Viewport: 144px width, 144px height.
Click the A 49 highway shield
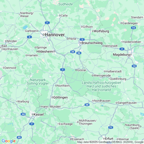(x=19, y=137)
